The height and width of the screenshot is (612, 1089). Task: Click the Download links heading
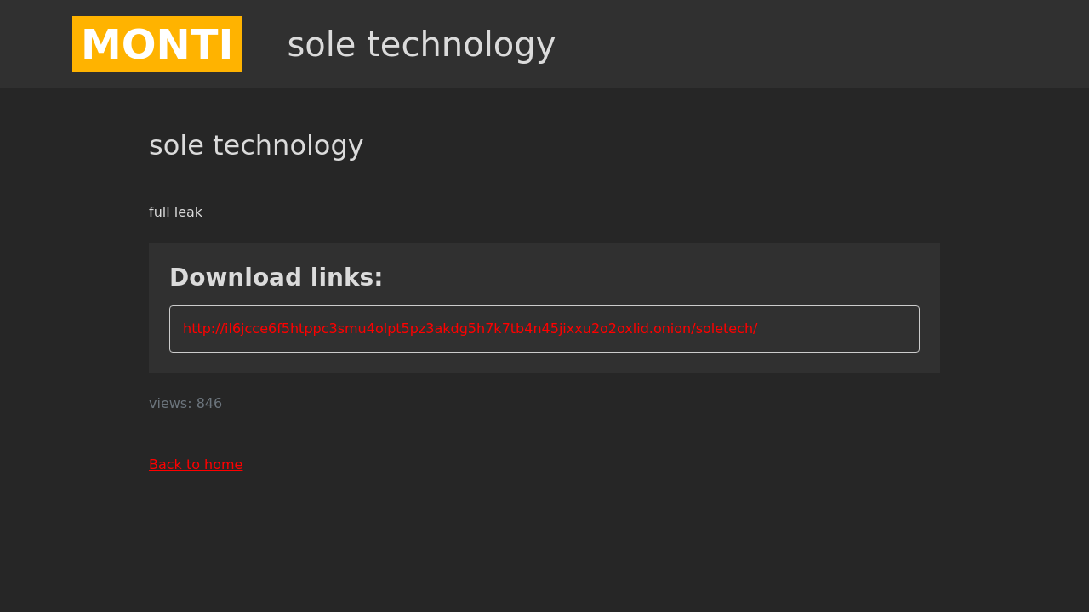pyautogui.click(x=276, y=277)
